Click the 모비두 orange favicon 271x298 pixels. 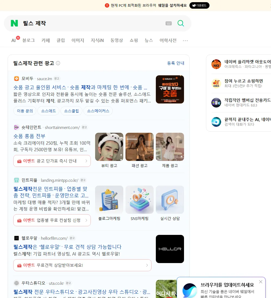17,79
